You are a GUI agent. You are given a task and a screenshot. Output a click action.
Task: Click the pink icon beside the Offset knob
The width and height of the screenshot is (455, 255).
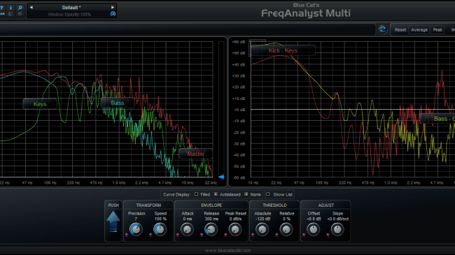(x=304, y=235)
